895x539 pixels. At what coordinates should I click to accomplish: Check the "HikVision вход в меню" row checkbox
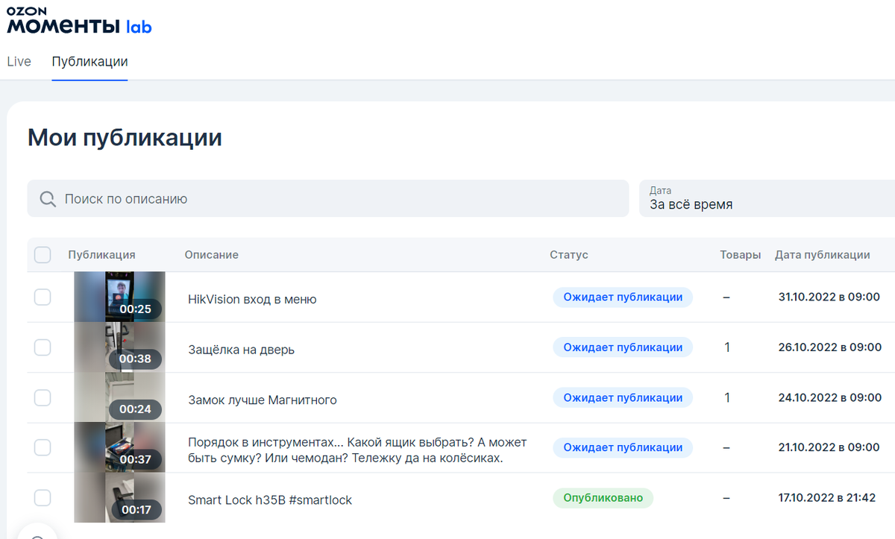43,297
